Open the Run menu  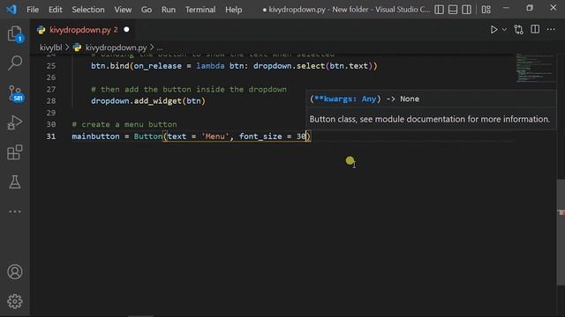pos(169,10)
